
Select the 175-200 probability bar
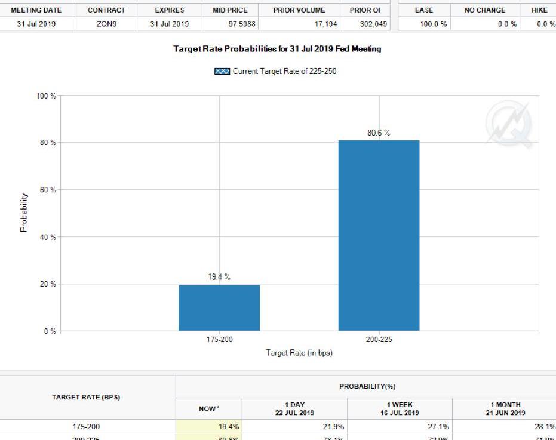pyautogui.click(x=219, y=307)
